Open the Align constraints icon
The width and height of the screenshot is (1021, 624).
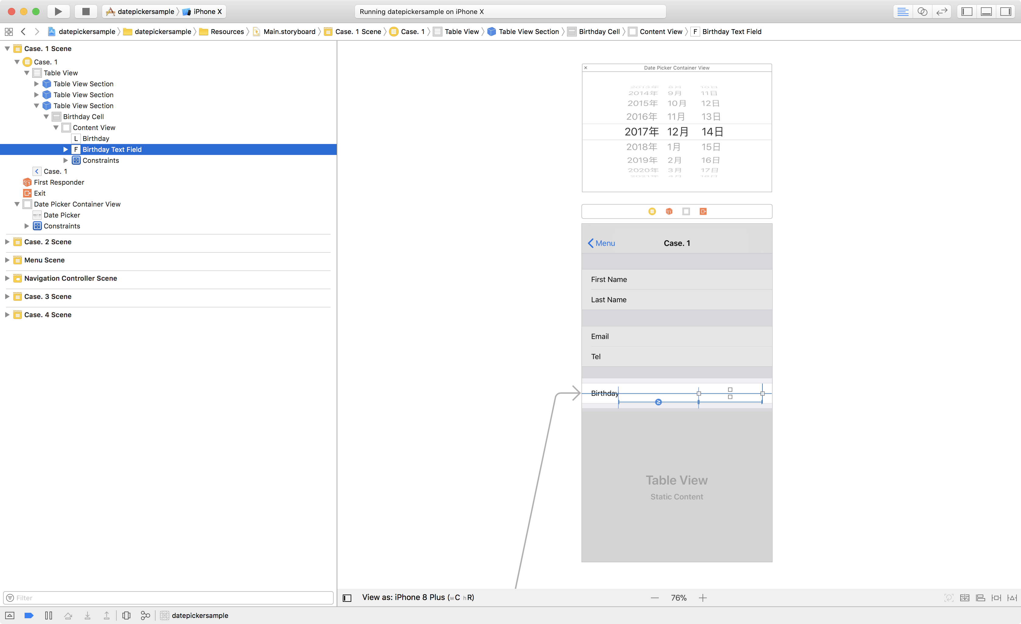pyautogui.click(x=980, y=598)
